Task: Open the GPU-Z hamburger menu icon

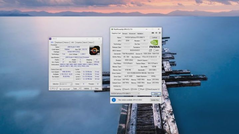Action: point(159,33)
